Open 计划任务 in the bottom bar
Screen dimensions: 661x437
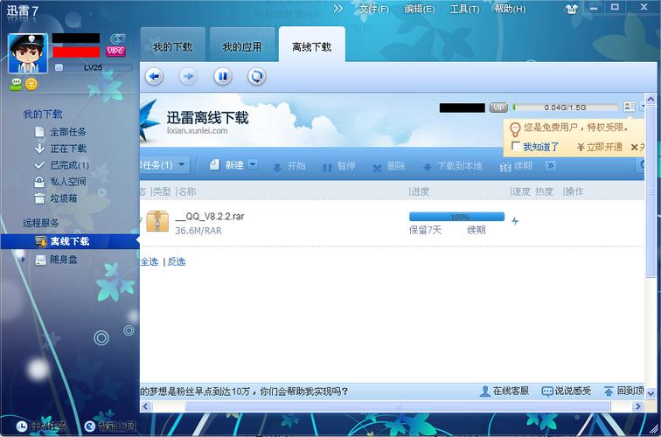(x=41, y=427)
